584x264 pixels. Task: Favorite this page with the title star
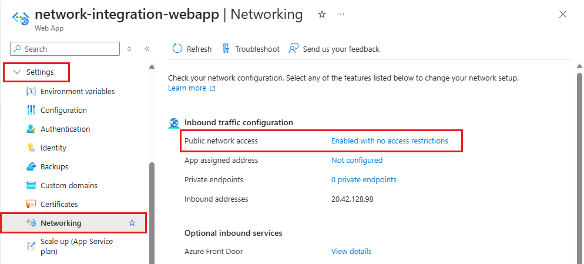click(322, 14)
